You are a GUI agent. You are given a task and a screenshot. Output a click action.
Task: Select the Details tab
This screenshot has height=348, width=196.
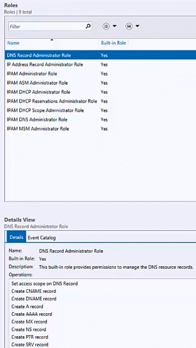coord(16,237)
